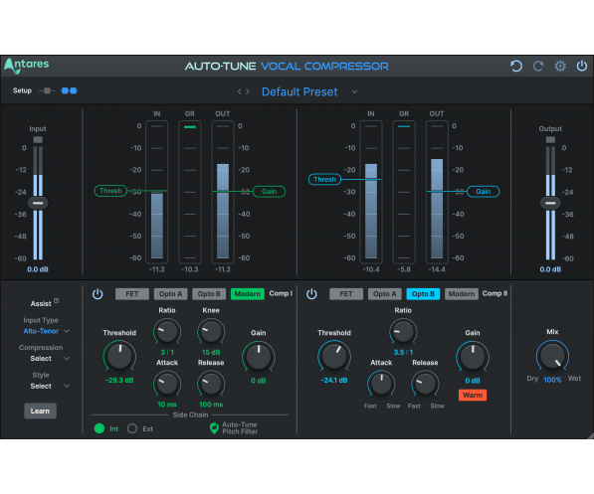Toggle Comp I power button
594x494 pixels.
(98, 294)
